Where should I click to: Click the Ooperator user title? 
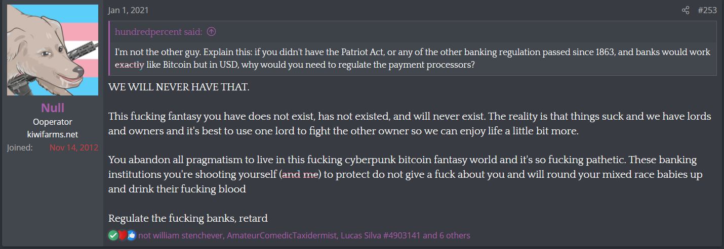pyautogui.click(x=53, y=122)
